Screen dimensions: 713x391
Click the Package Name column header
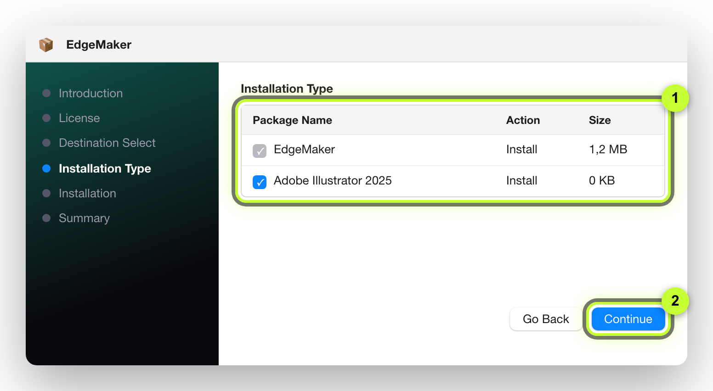click(x=292, y=120)
